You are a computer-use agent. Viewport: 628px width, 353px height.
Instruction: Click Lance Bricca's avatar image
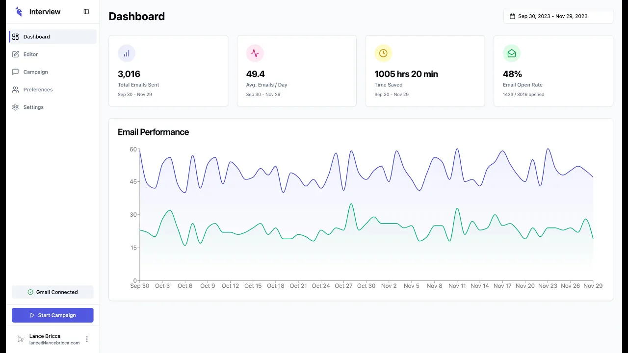click(21, 339)
